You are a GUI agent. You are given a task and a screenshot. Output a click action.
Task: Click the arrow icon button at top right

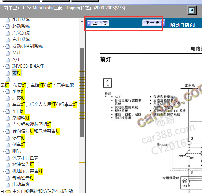tap(192, 10)
